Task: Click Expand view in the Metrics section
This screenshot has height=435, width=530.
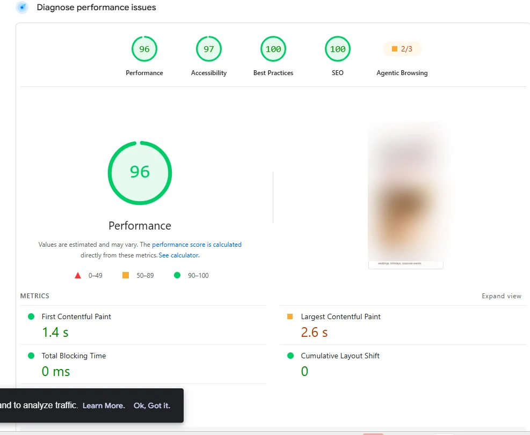Action: click(501, 296)
